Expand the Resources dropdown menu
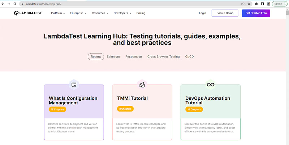 100,13
